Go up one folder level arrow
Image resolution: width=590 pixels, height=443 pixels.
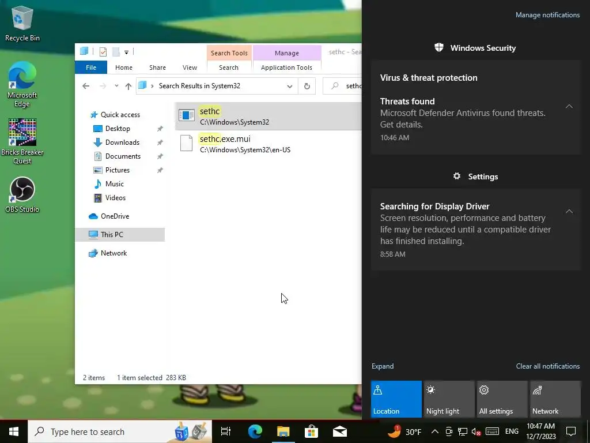point(128,87)
